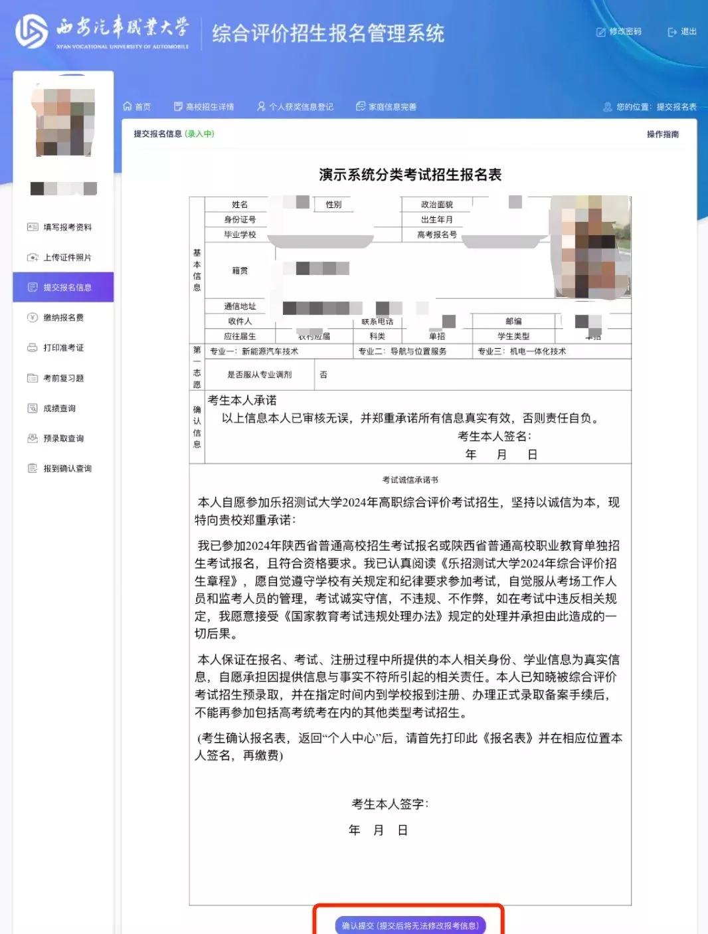Select the 考前复习题 sidebar icon
This screenshot has height=934, width=708.
click(32, 378)
